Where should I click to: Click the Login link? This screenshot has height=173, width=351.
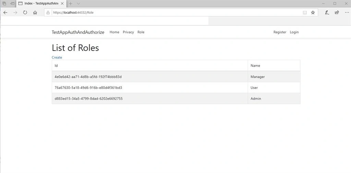[294, 32]
